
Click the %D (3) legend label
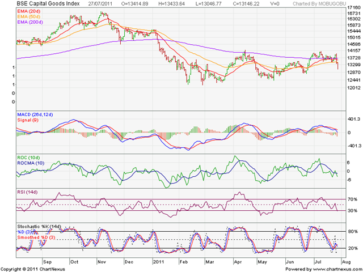[24, 232]
